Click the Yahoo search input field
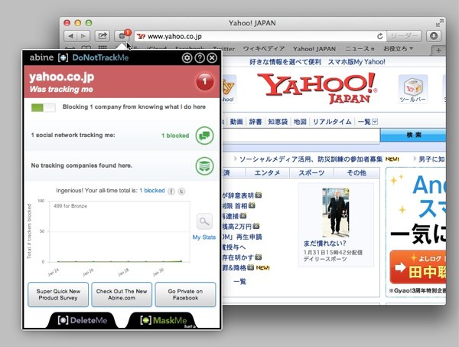Image resolution: width=459 pixels, height=347 pixels. coord(301,136)
